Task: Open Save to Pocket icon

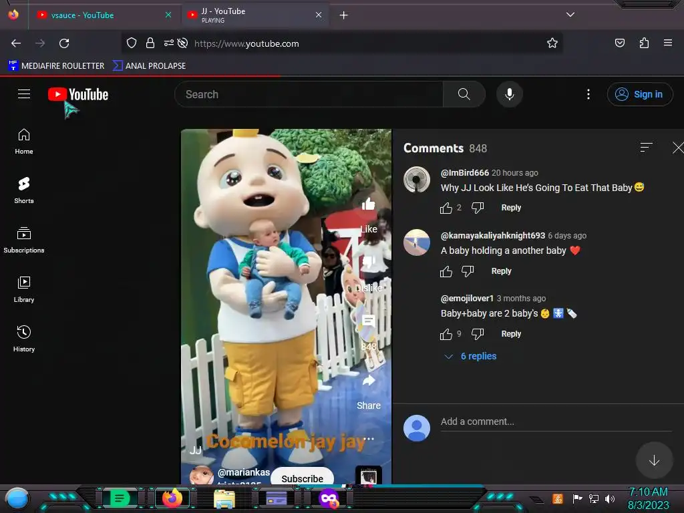Action: 619,43
